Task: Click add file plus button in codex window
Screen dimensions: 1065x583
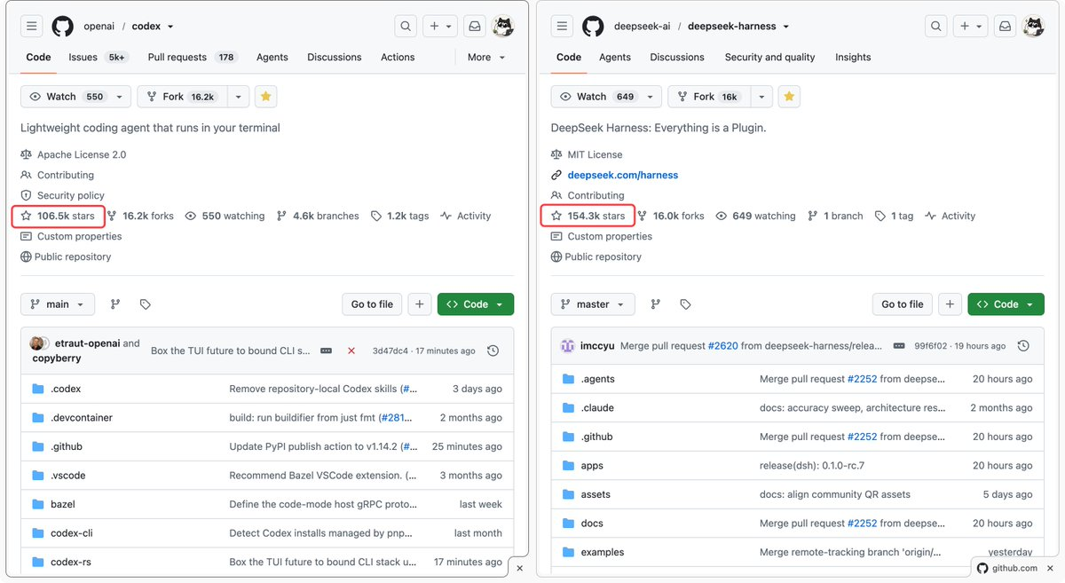Action: [x=420, y=304]
